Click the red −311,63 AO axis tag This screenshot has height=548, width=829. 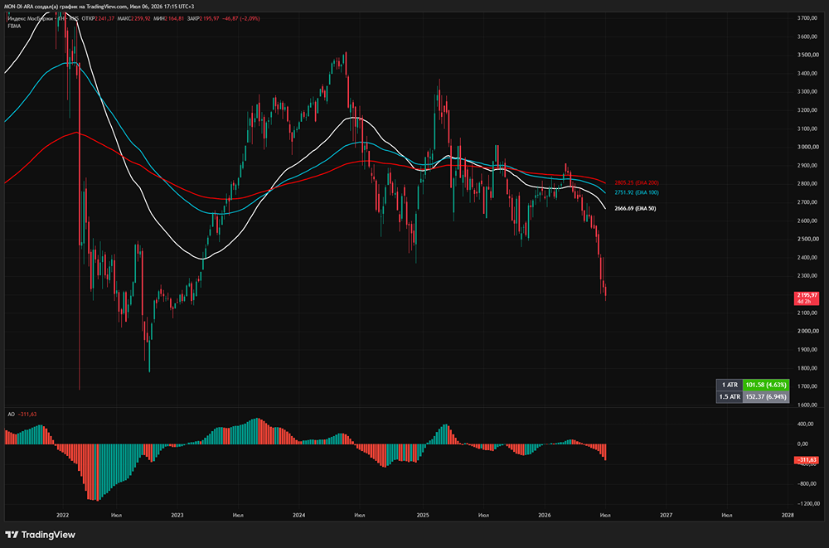pyautogui.click(x=807, y=460)
